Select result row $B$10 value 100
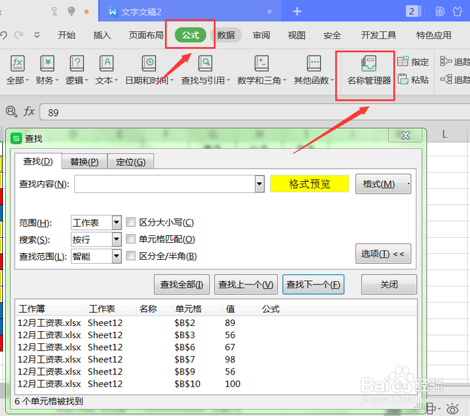Screen dimensions: 470x416 coord(215,384)
